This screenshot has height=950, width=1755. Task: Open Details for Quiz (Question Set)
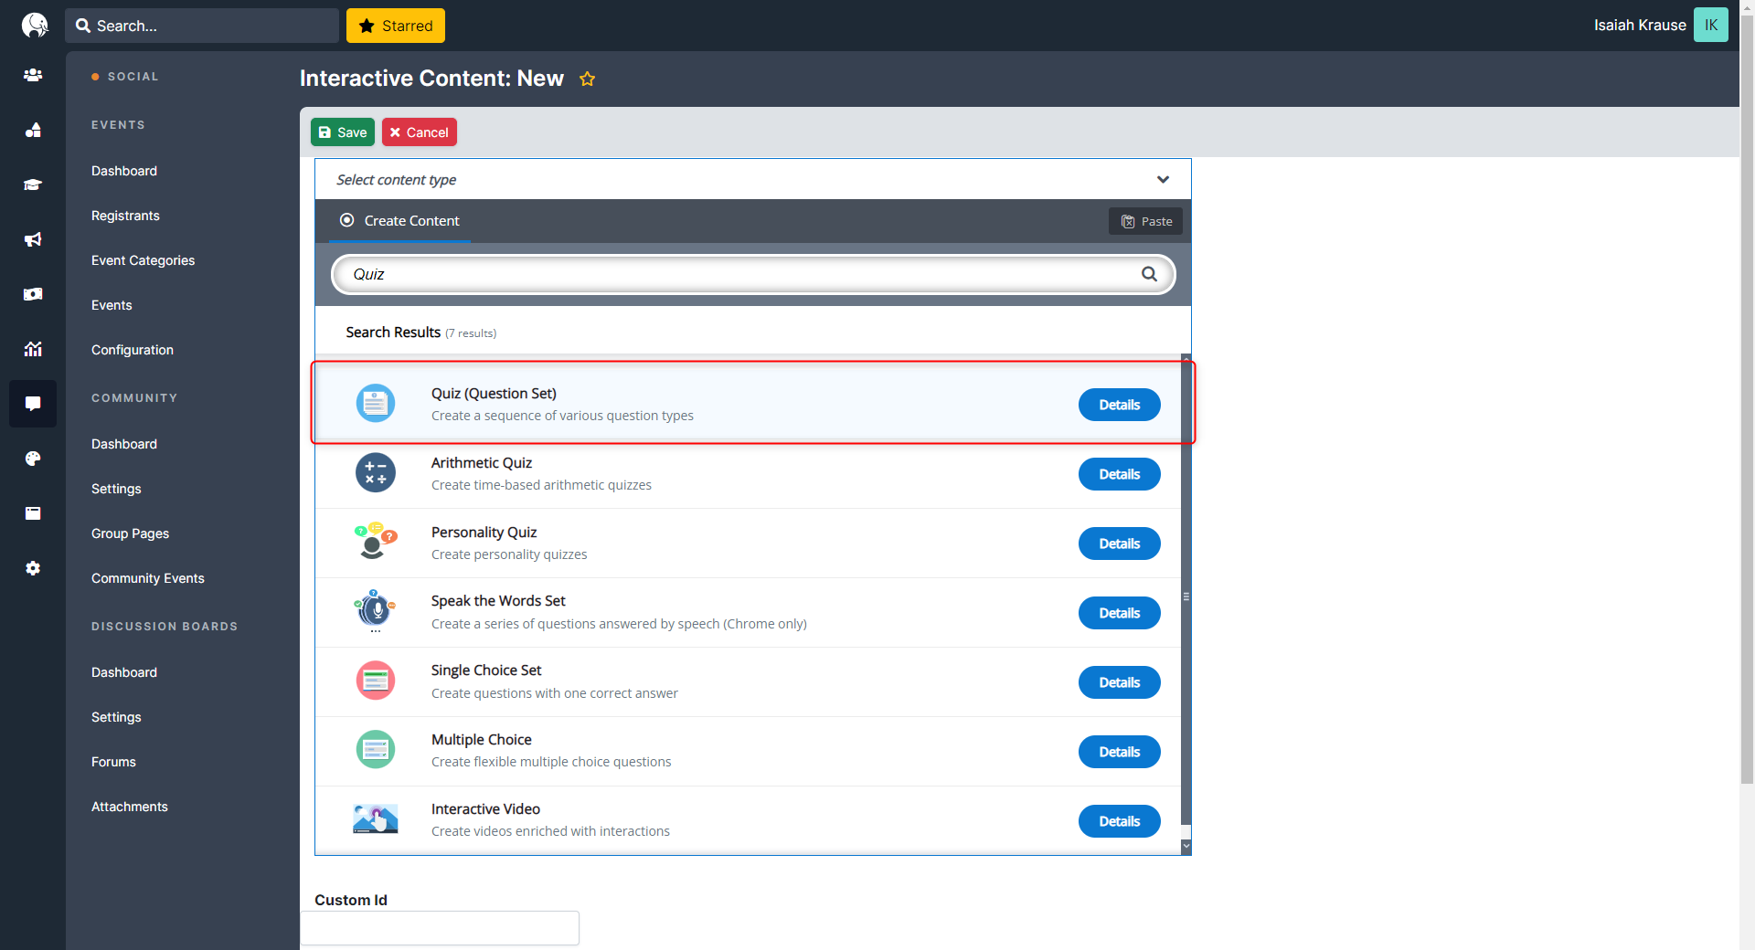[x=1119, y=405]
